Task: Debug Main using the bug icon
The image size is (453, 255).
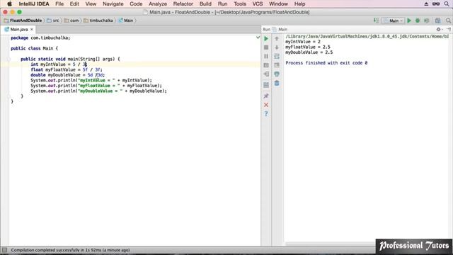Action: click(x=418, y=21)
